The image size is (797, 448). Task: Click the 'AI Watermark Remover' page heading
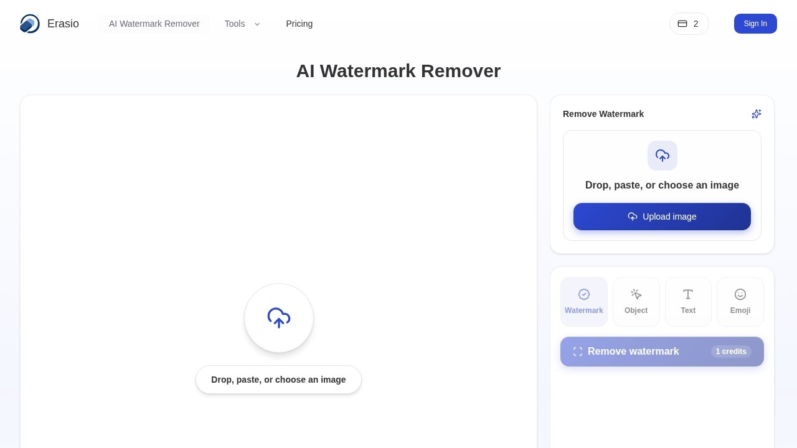[398, 71]
